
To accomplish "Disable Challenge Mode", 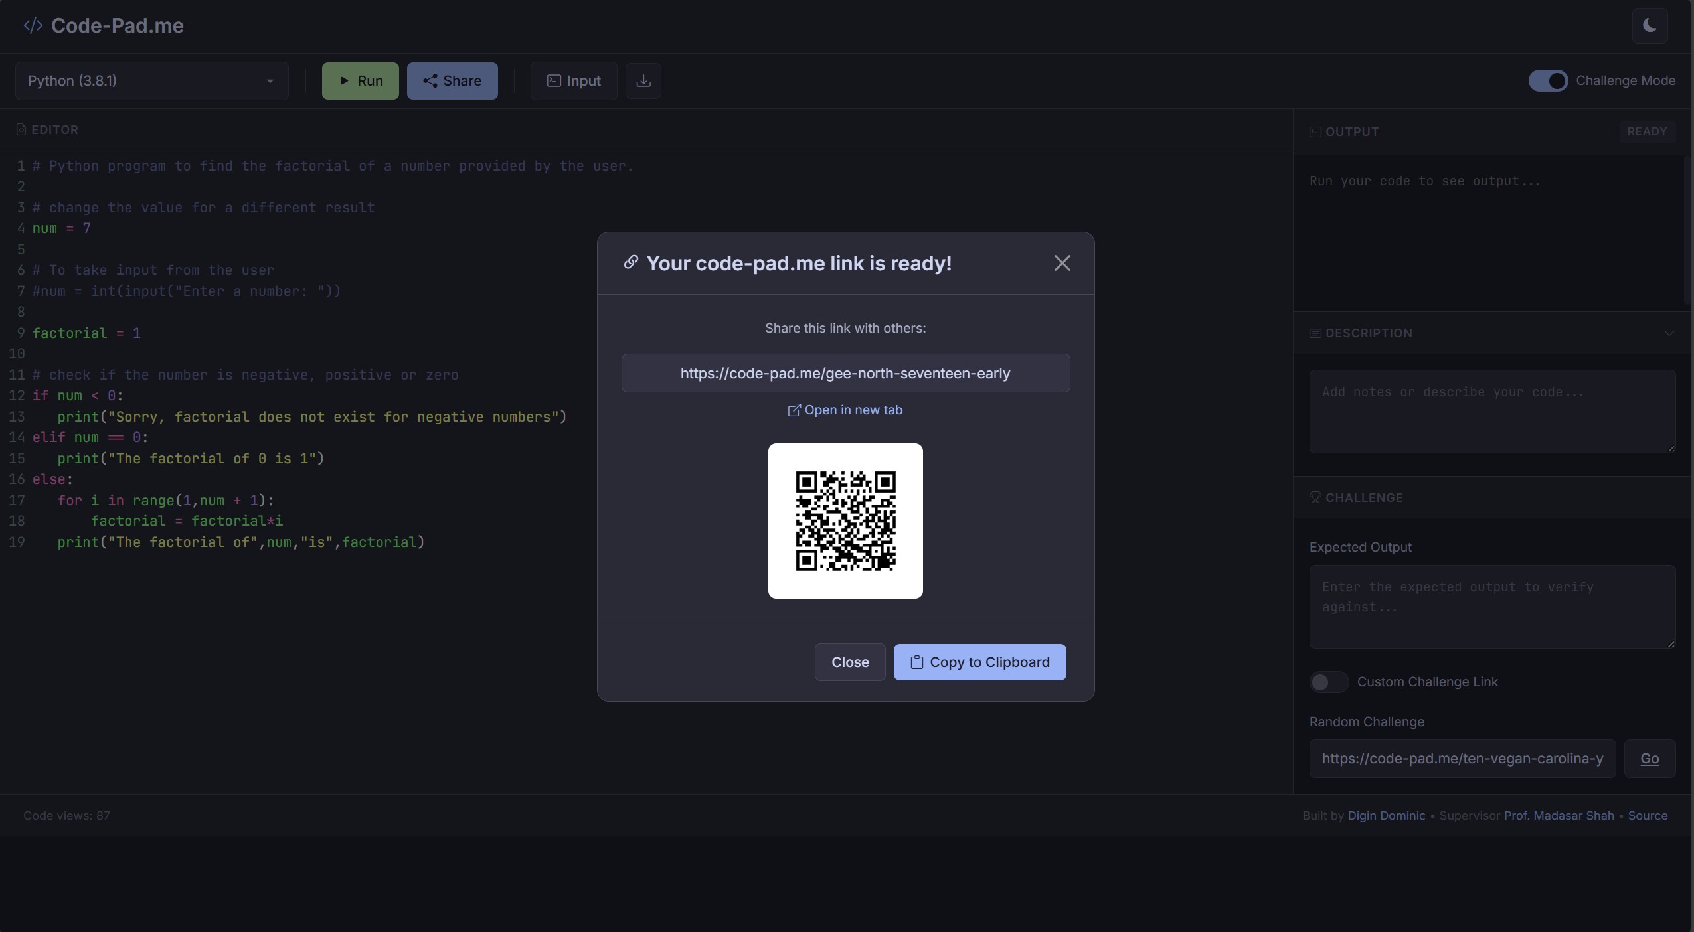I will coord(1548,80).
